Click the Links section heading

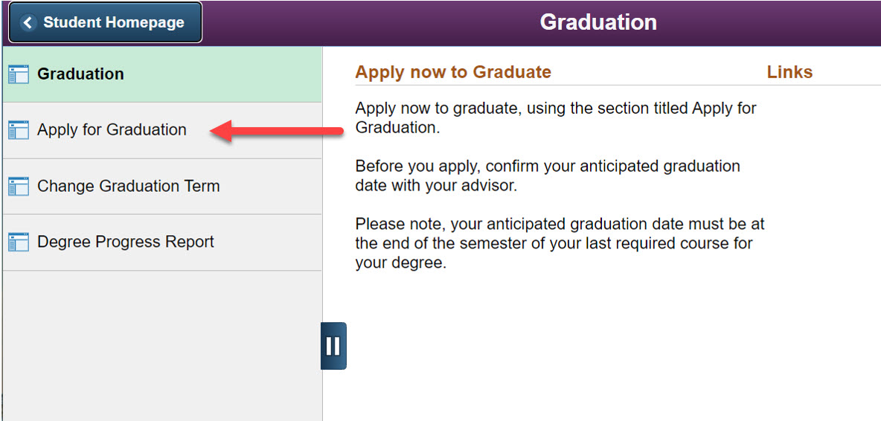pos(789,72)
